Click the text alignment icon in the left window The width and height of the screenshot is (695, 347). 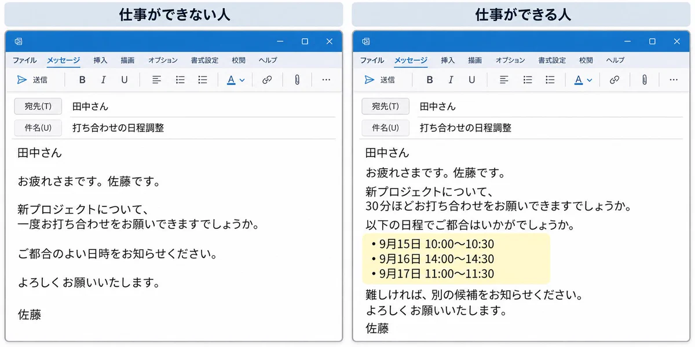(x=156, y=80)
